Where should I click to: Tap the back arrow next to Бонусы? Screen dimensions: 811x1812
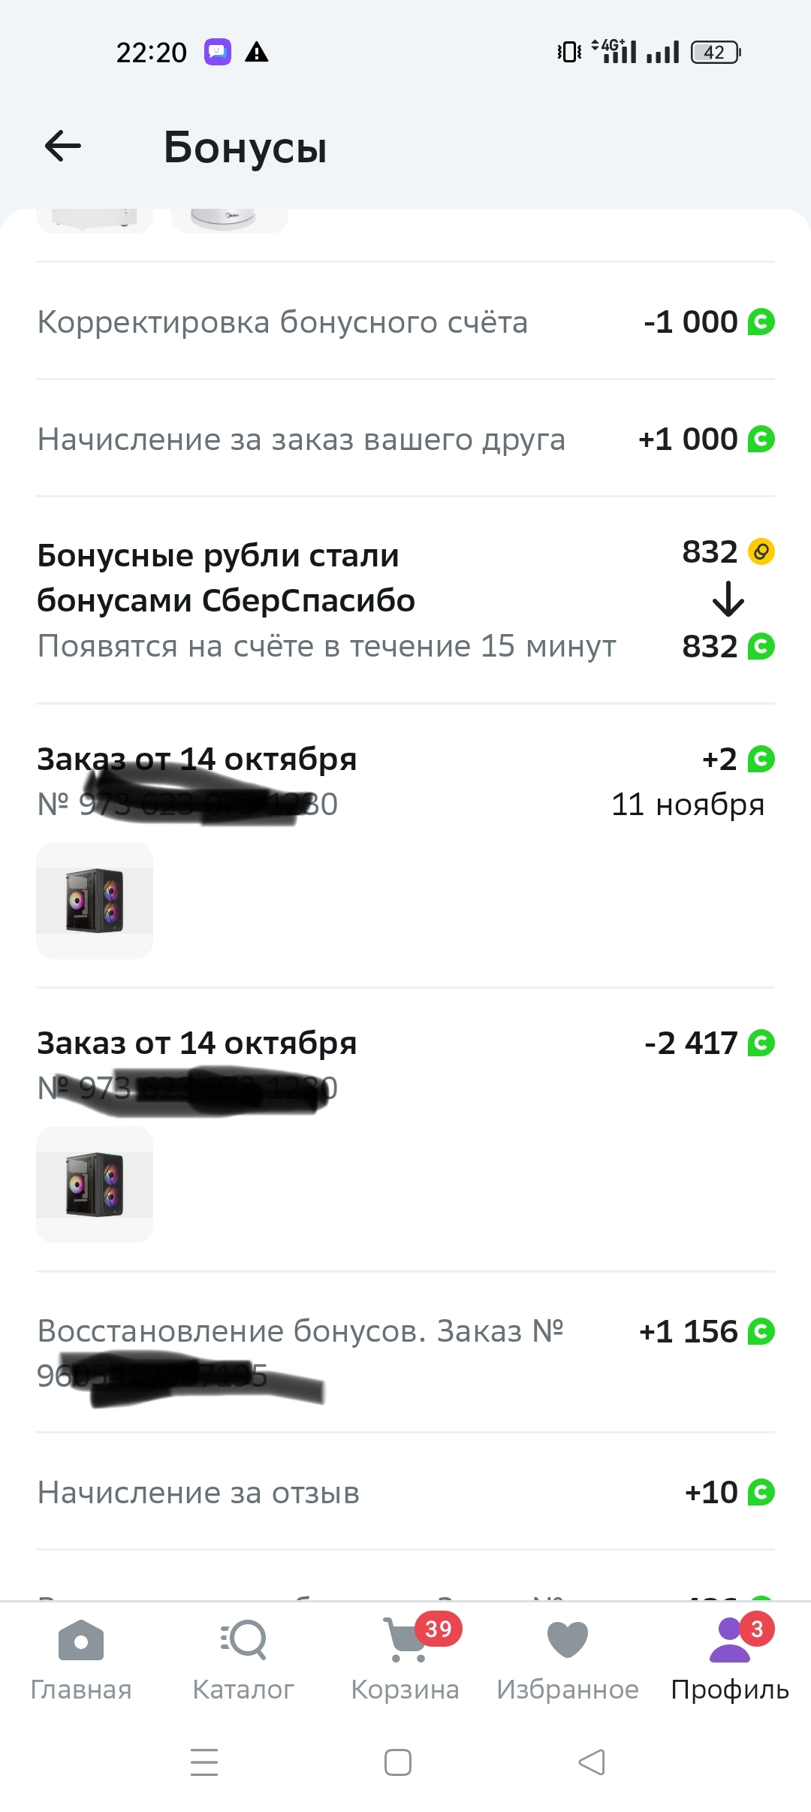coord(63,146)
